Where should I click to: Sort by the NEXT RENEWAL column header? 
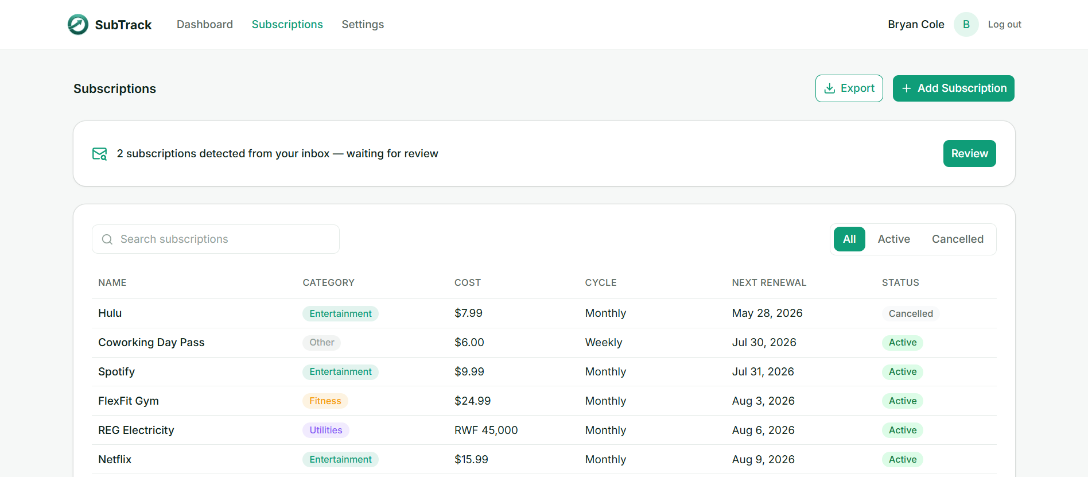770,283
